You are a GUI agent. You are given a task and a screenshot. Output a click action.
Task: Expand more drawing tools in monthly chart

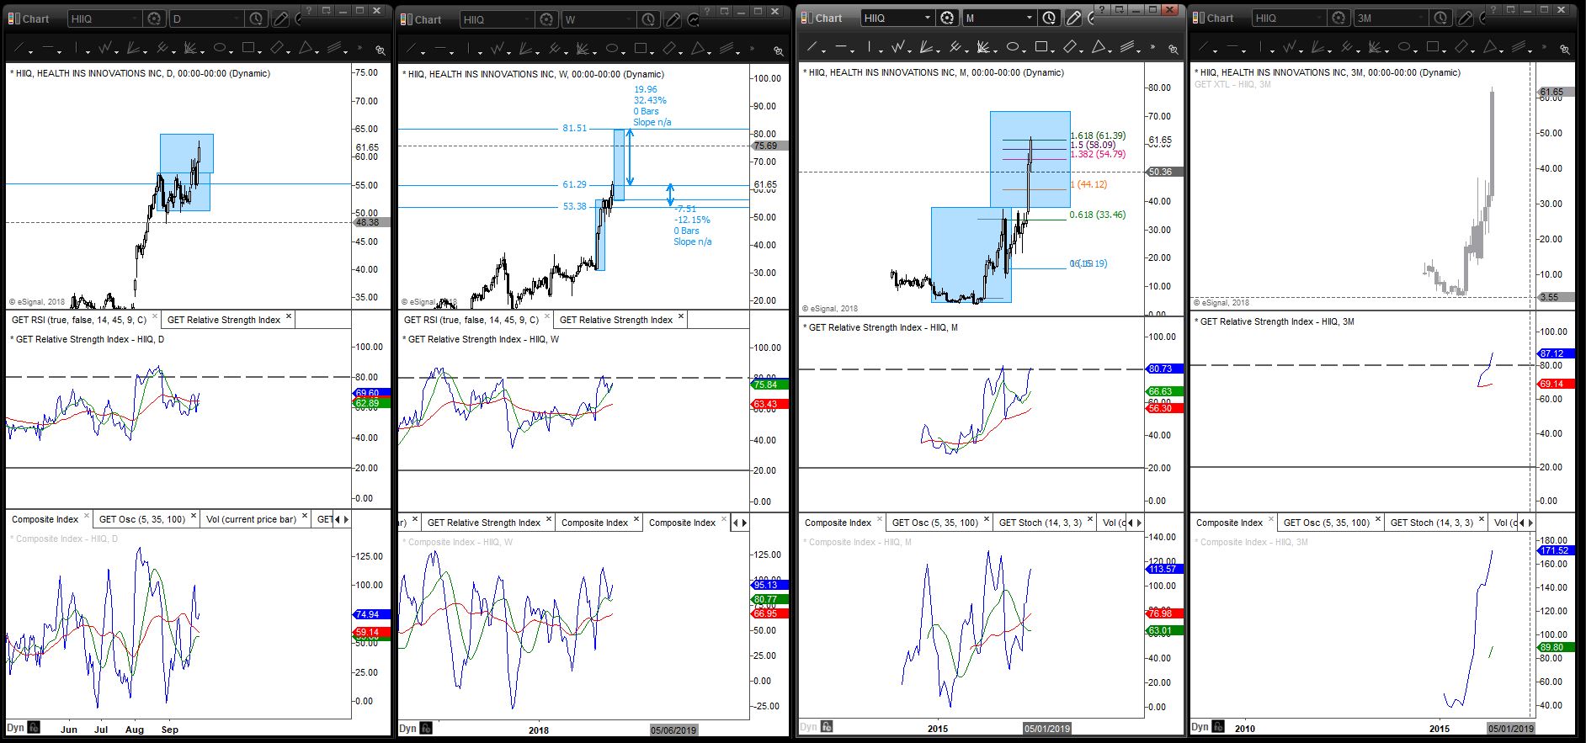[x=1152, y=47]
